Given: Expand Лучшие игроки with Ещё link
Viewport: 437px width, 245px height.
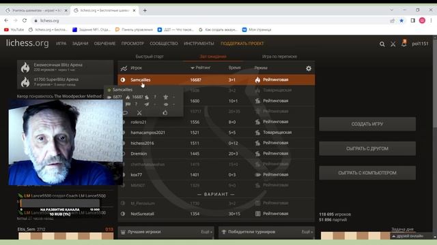Looking at the screenshot, I should point(206,231).
